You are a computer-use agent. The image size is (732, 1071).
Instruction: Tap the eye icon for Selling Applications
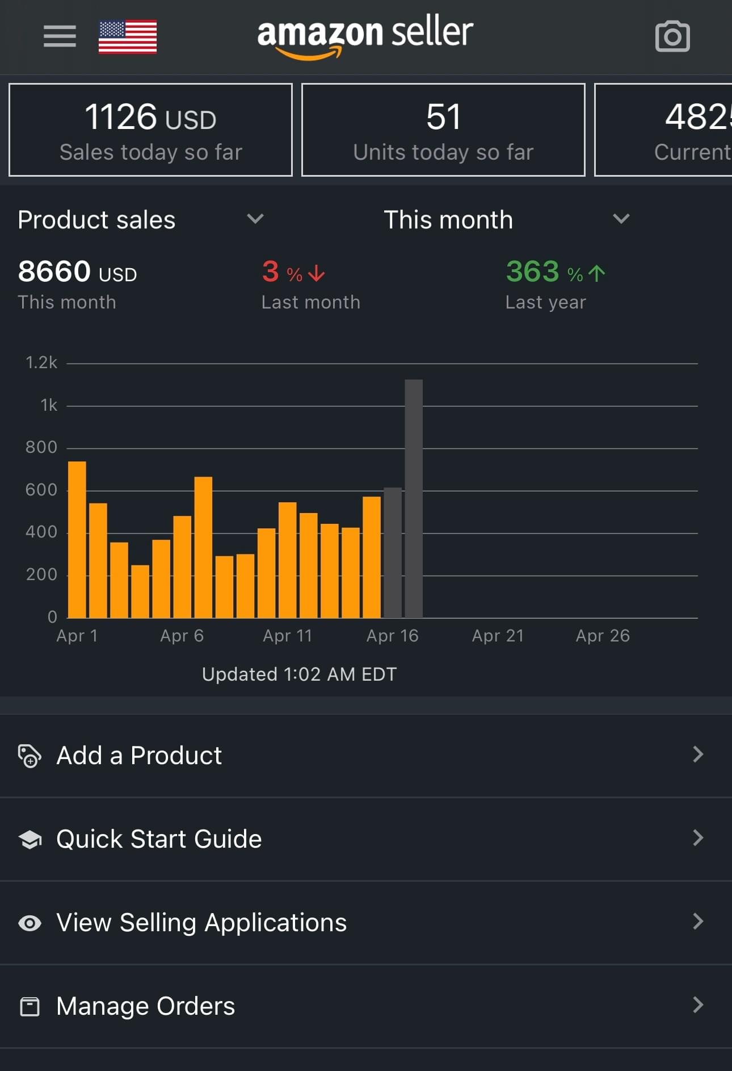click(30, 923)
